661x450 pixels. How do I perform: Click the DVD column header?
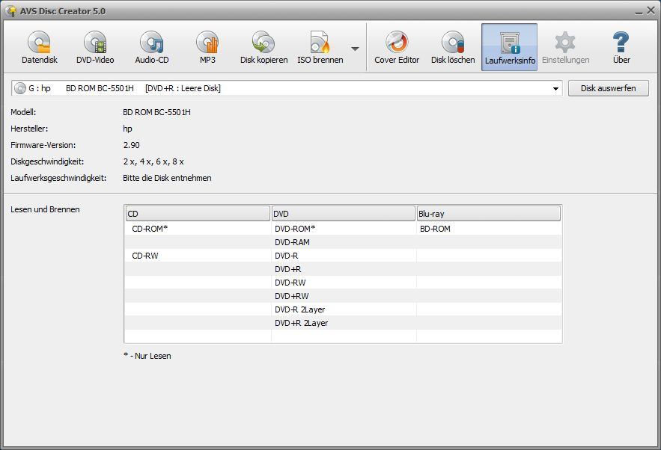343,214
